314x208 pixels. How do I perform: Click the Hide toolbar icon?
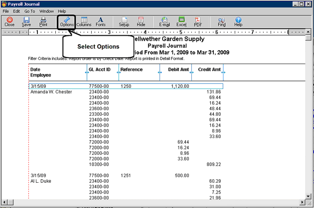point(141,22)
